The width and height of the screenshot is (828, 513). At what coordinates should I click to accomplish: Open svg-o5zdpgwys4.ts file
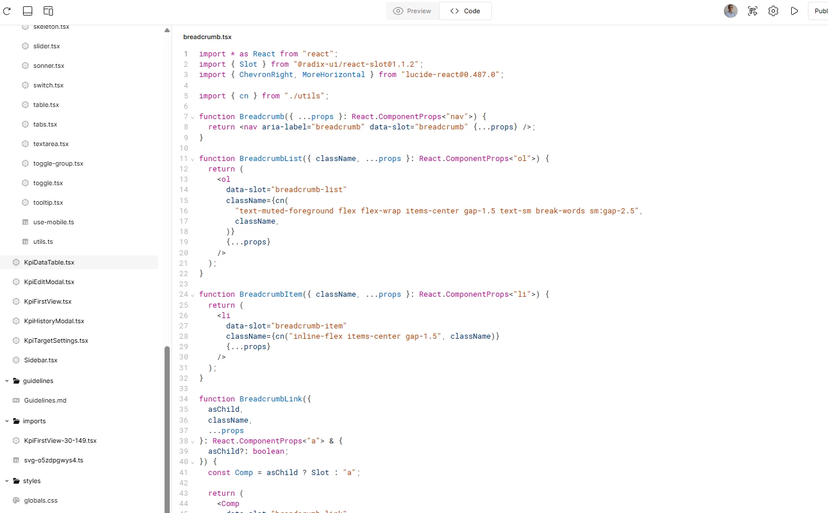click(54, 460)
